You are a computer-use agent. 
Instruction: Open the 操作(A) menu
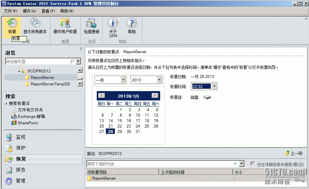[x=29, y=11]
